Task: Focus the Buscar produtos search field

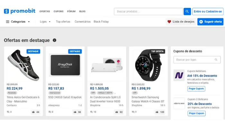Action: 148,12
